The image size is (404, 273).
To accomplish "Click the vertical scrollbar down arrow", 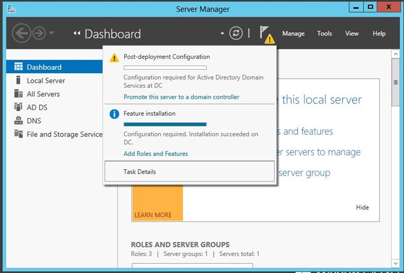I will [x=395, y=263].
